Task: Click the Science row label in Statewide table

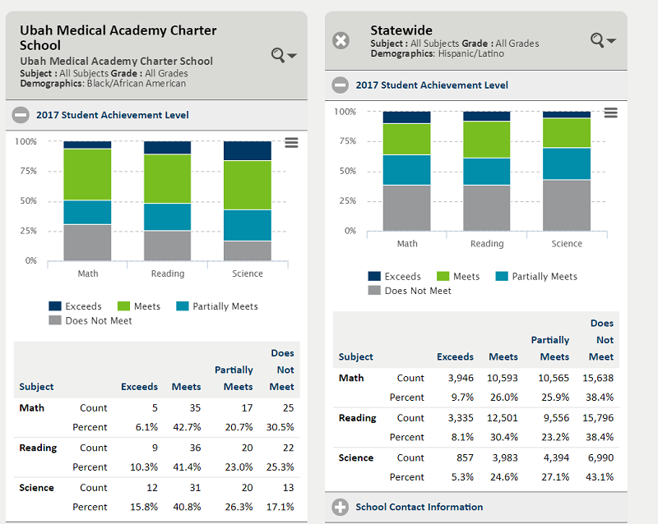Action: pos(356,457)
